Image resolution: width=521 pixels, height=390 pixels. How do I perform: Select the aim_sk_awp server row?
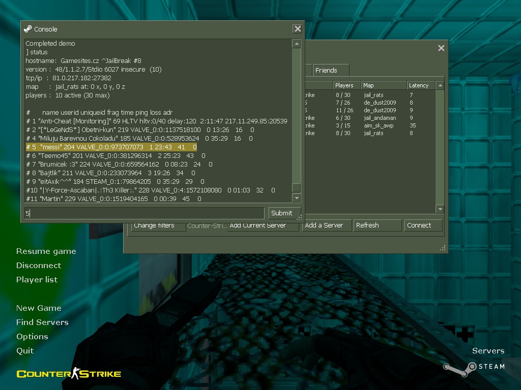(x=370, y=126)
